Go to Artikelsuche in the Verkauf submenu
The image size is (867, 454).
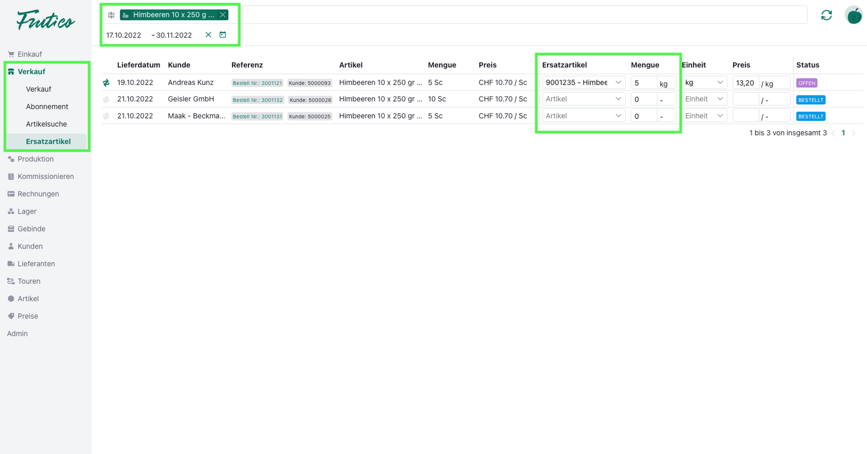(x=46, y=124)
